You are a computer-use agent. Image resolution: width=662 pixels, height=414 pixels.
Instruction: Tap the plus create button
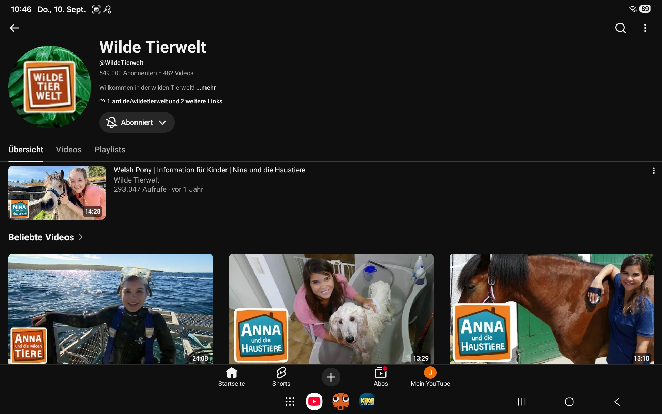click(331, 377)
